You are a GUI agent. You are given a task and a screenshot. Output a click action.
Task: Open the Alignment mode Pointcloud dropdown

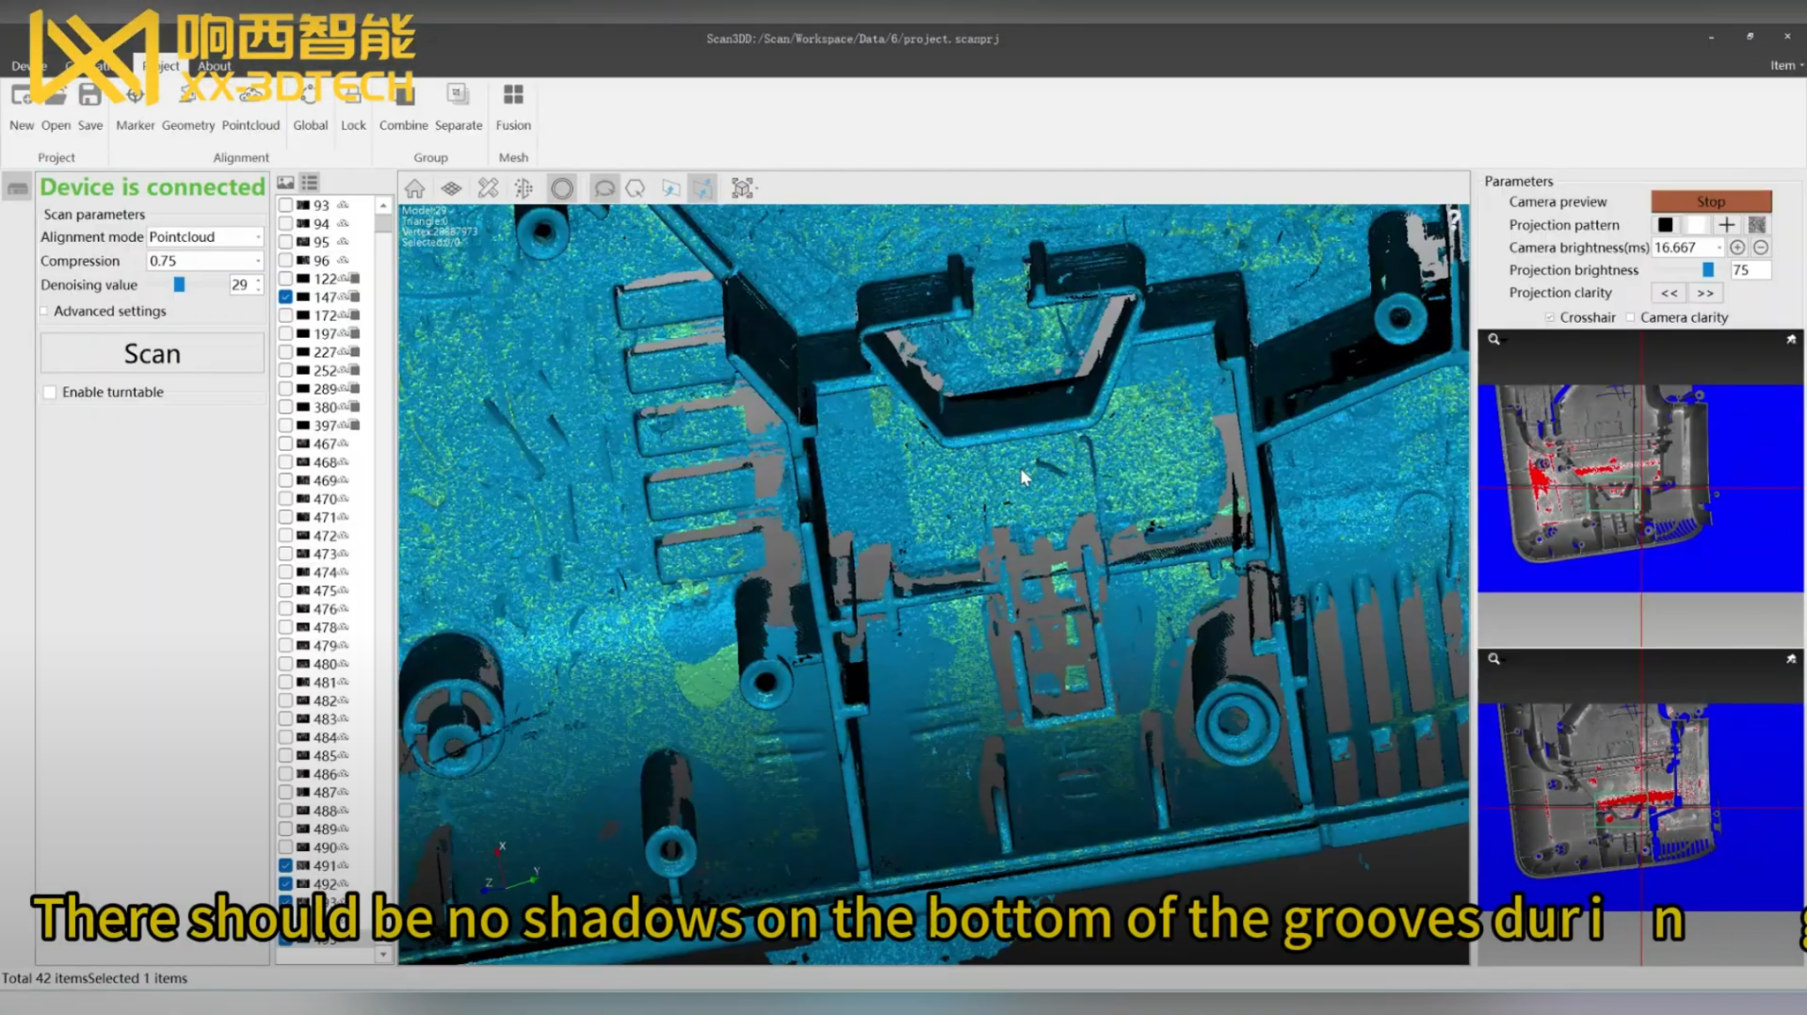[x=205, y=237]
